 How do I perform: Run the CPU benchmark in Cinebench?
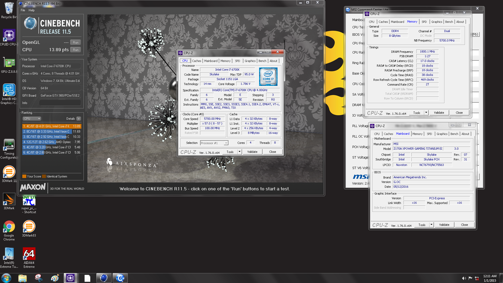point(76,50)
